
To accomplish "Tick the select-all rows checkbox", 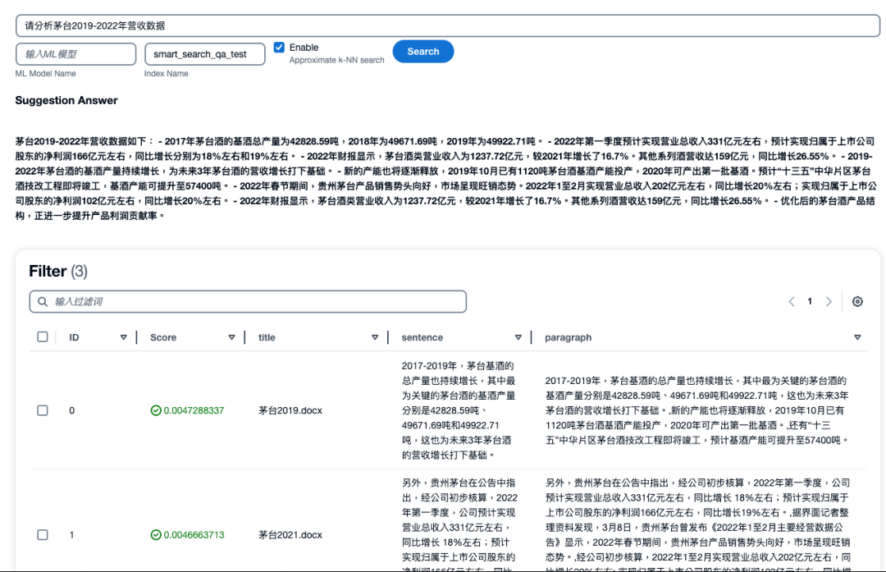I will [43, 336].
